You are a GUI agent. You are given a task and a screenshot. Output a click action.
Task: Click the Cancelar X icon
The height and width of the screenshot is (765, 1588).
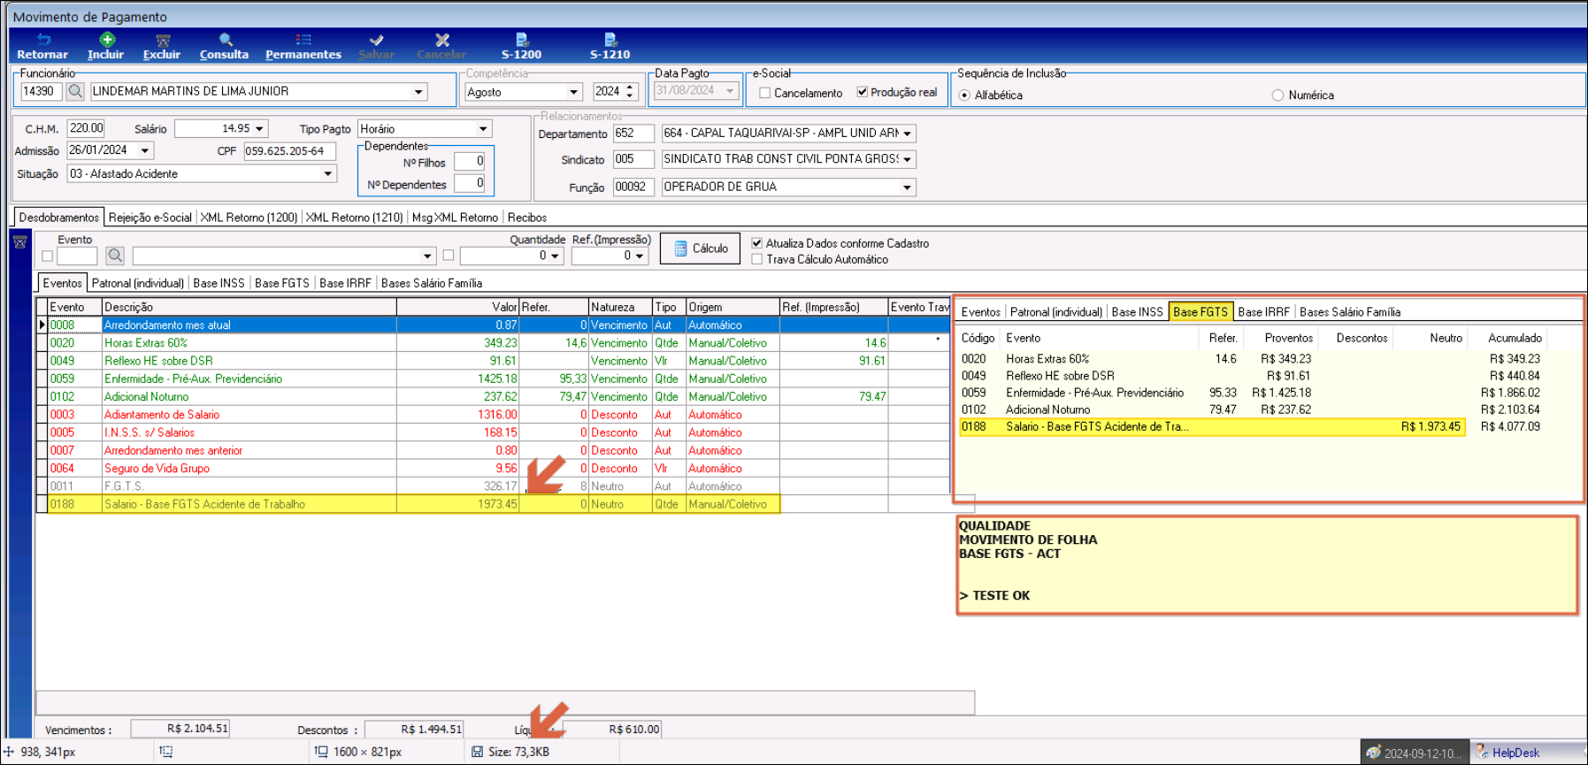442,40
